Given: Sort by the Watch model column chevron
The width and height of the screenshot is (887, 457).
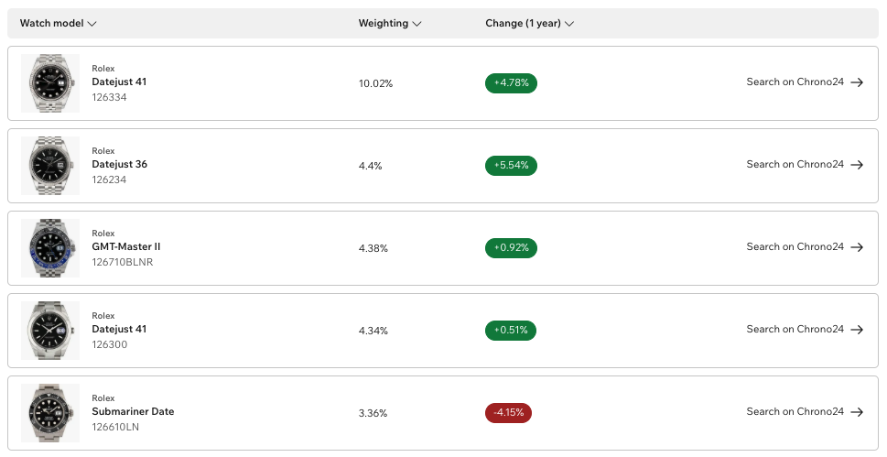Looking at the screenshot, I should click(x=92, y=24).
